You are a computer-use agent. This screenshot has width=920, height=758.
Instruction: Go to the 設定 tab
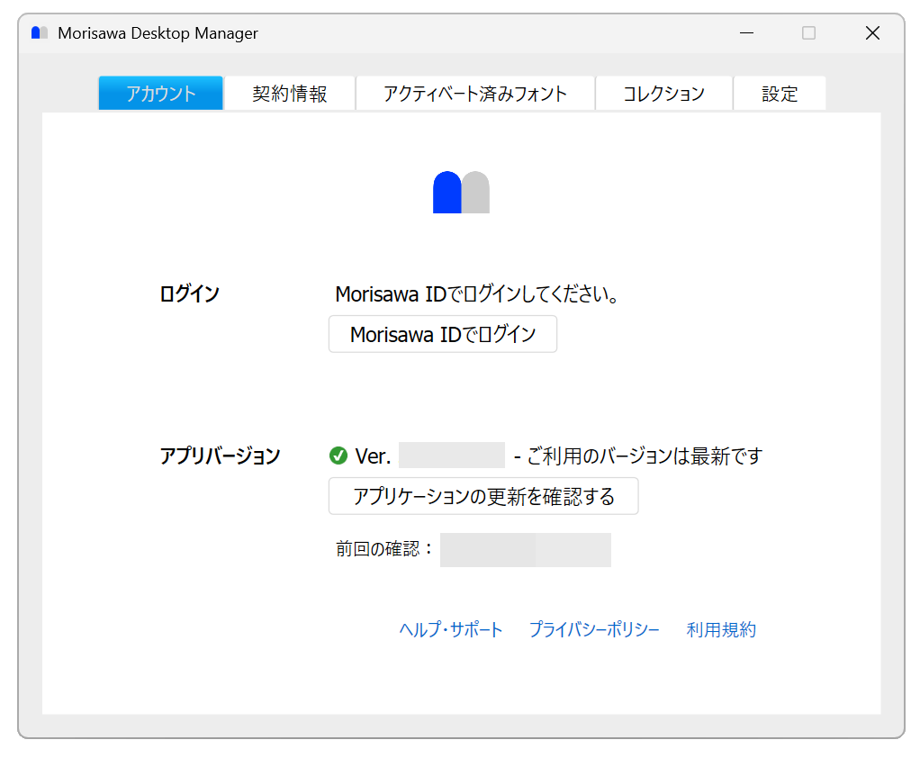click(780, 94)
